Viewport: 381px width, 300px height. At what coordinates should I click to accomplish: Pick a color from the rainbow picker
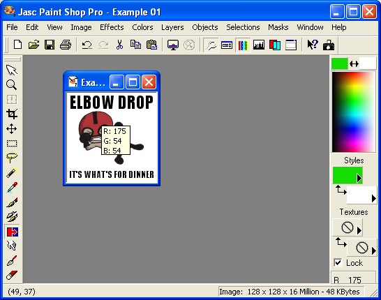354,112
